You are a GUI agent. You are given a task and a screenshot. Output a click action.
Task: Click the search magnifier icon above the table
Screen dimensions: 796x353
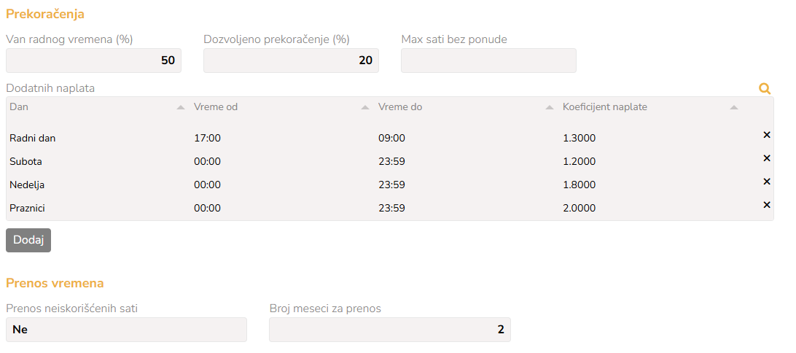point(765,89)
